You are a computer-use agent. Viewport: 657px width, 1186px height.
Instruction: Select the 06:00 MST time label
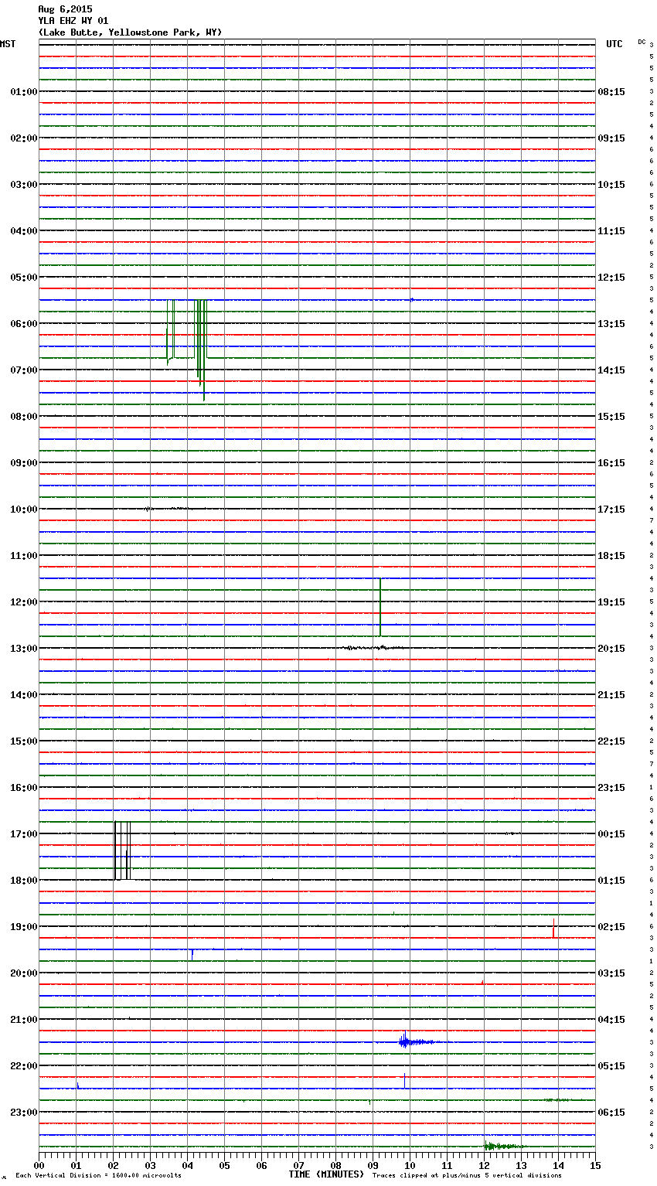click(24, 324)
